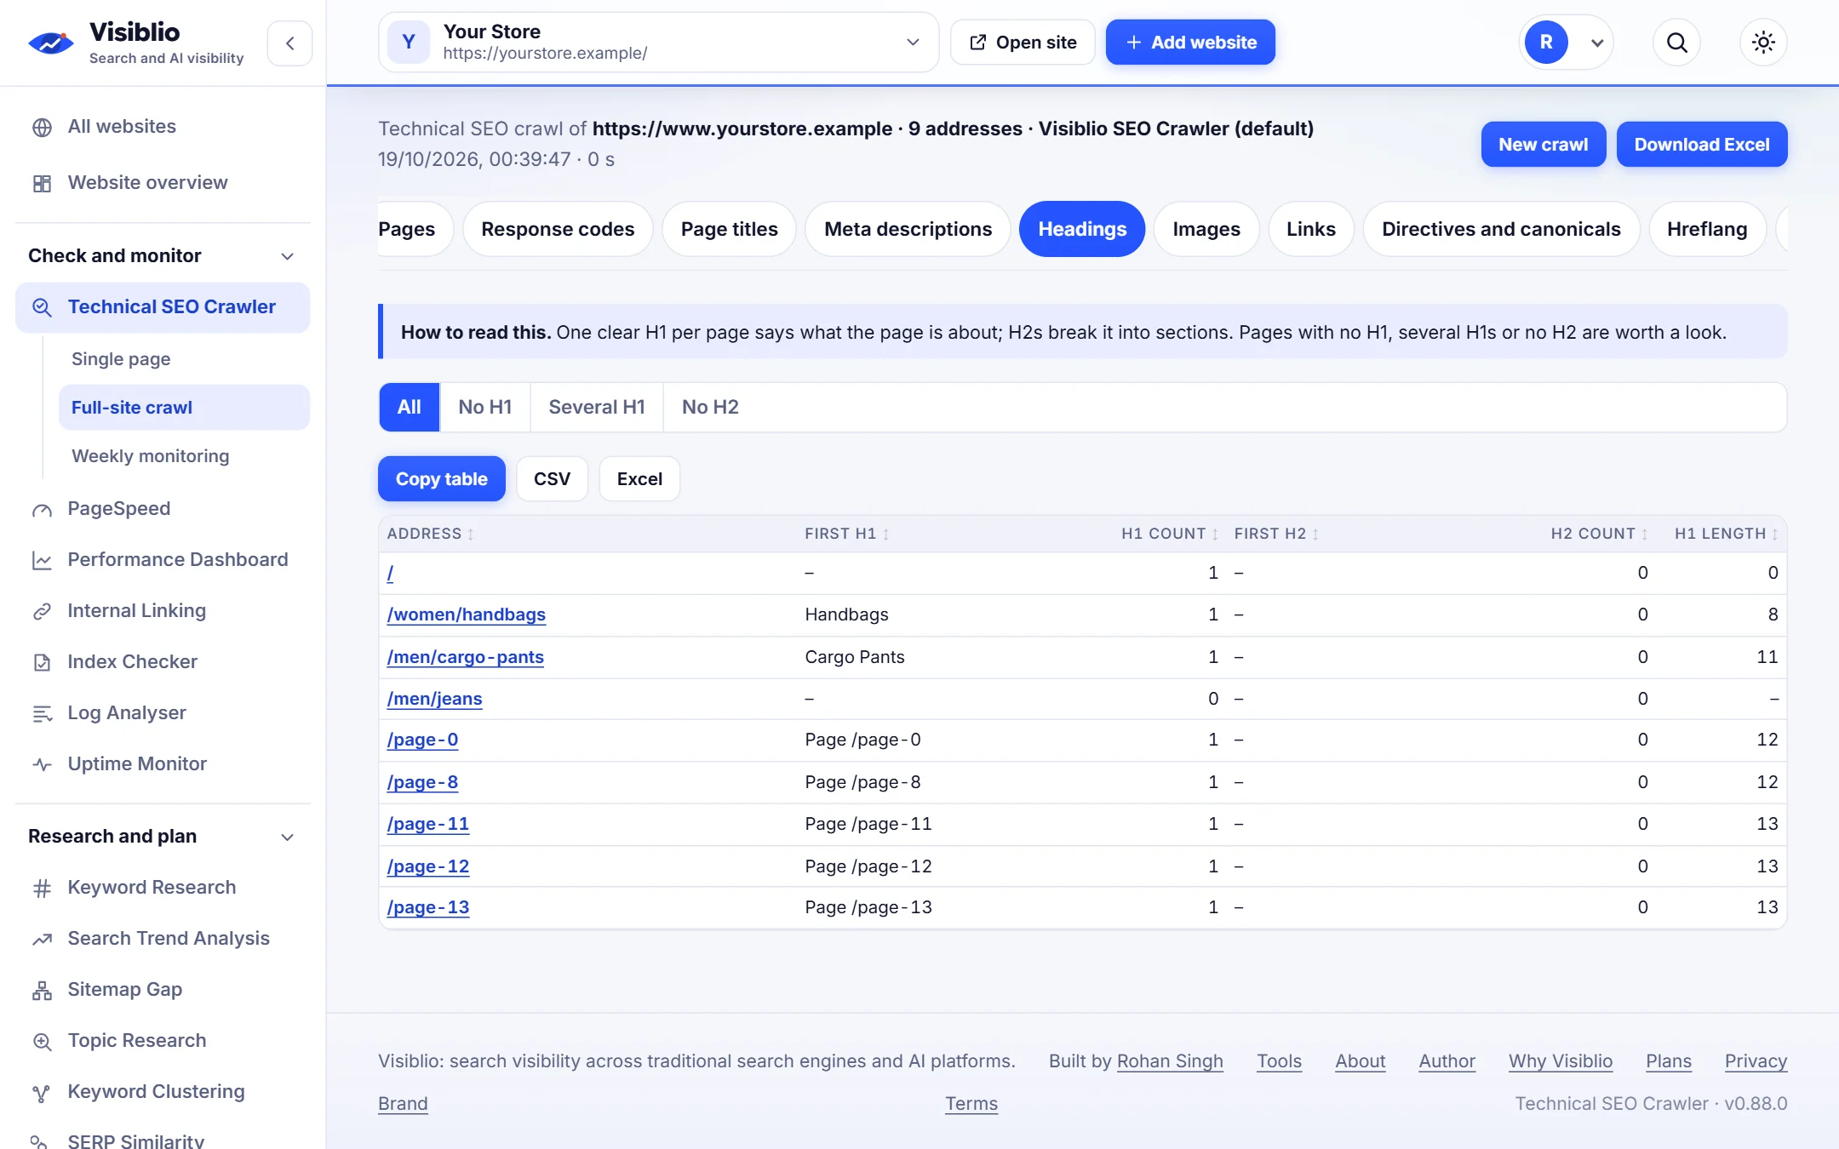
Task: Click the Log Analyser lines icon
Action: [42, 713]
